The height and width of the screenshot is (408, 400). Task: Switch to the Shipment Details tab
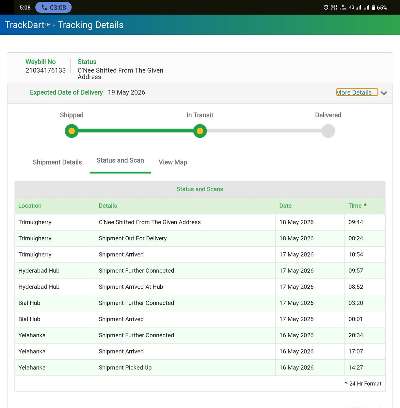57,162
